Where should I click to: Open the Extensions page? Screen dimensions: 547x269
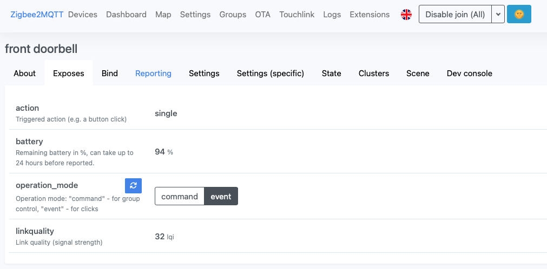coord(370,15)
